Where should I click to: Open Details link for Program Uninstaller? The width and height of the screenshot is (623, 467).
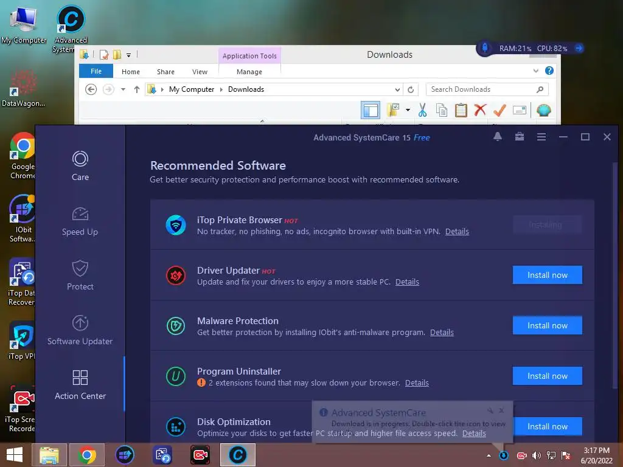417,383
